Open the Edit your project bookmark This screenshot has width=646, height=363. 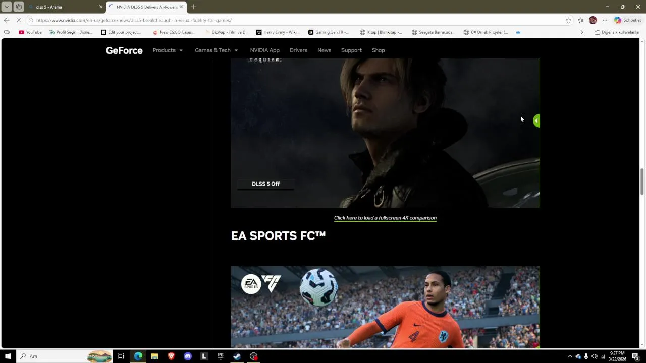pos(121,32)
